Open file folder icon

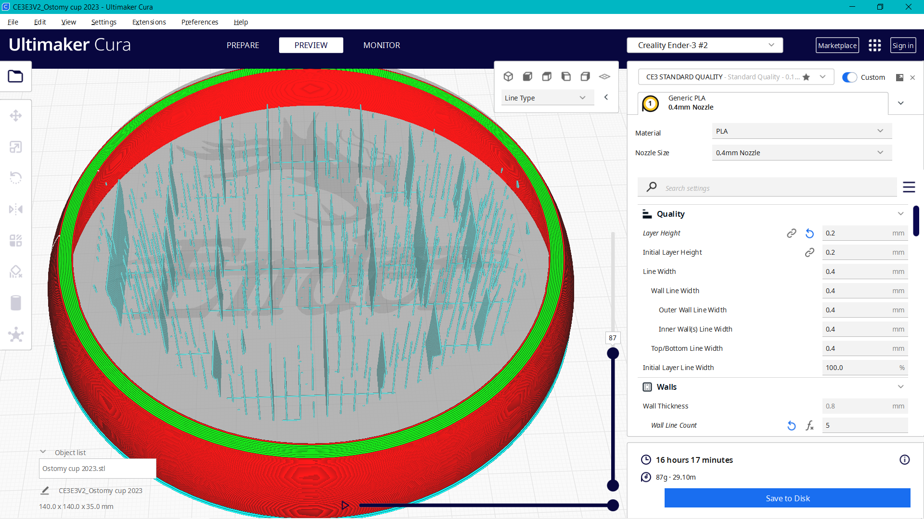coord(15,76)
